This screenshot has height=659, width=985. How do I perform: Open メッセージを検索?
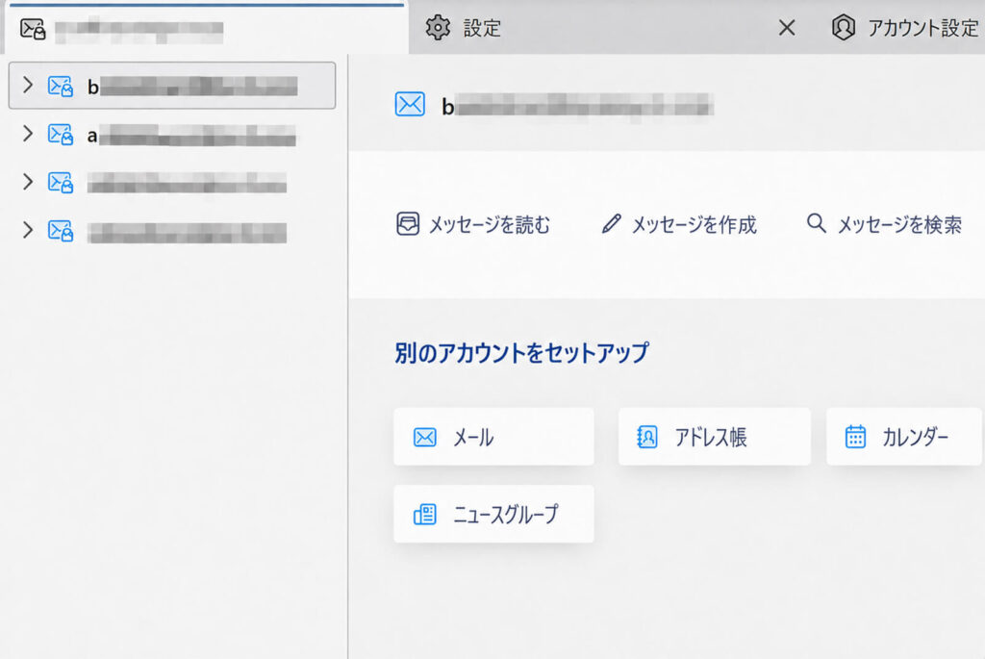885,224
